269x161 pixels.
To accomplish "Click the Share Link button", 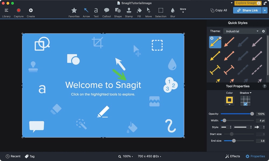I will (x=247, y=10).
